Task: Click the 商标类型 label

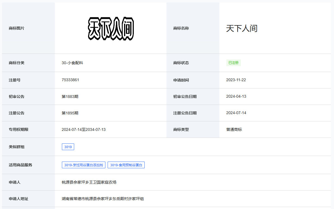Action: click(x=181, y=130)
